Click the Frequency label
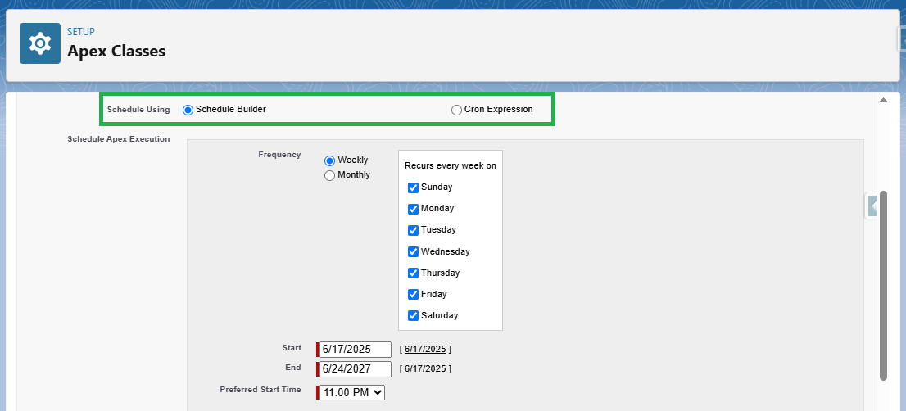 click(279, 154)
